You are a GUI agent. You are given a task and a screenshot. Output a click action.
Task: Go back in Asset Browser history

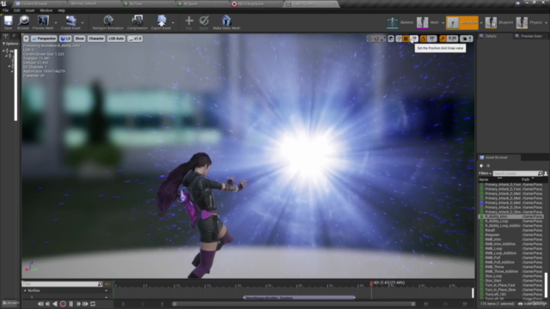(x=481, y=166)
